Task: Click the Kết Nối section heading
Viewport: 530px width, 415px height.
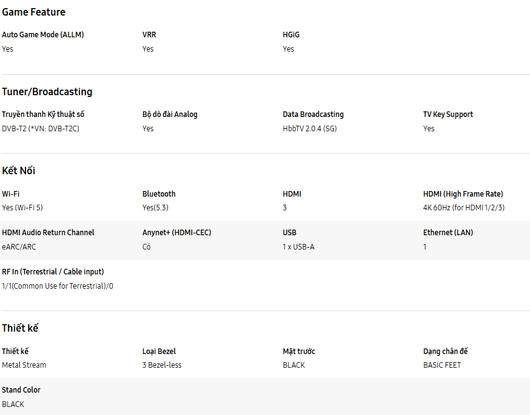Action: pos(19,170)
